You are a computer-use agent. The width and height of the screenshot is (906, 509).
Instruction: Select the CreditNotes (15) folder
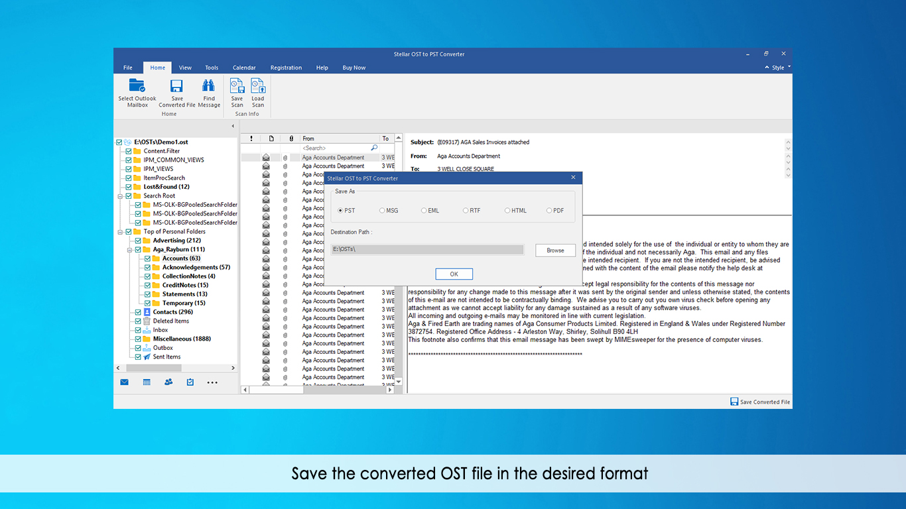pyautogui.click(x=185, y=285)
